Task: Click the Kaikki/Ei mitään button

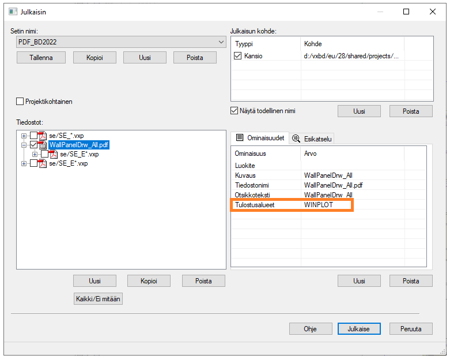Action: [x=98, y=299]
